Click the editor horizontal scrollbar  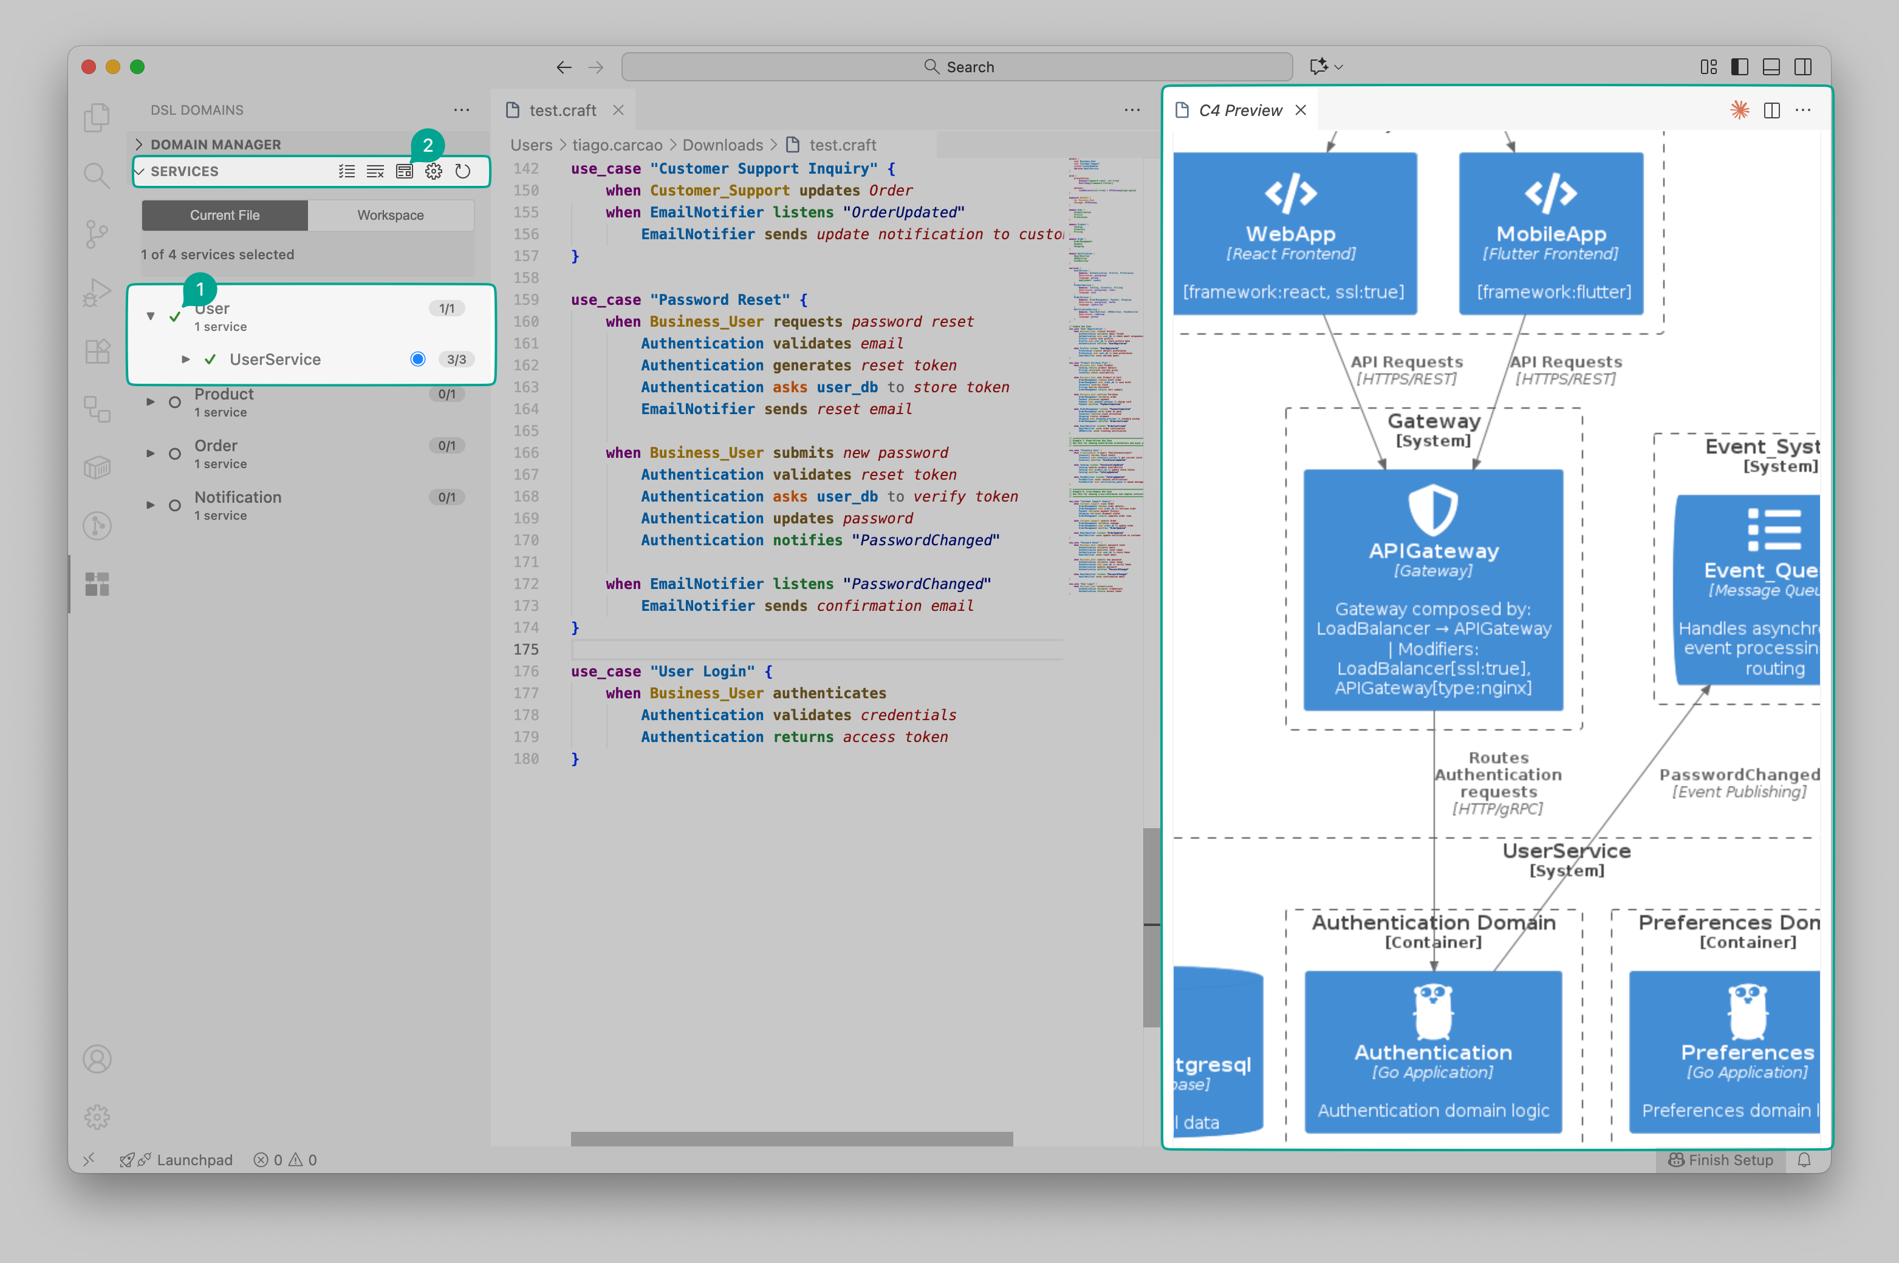coord(791,1138)
